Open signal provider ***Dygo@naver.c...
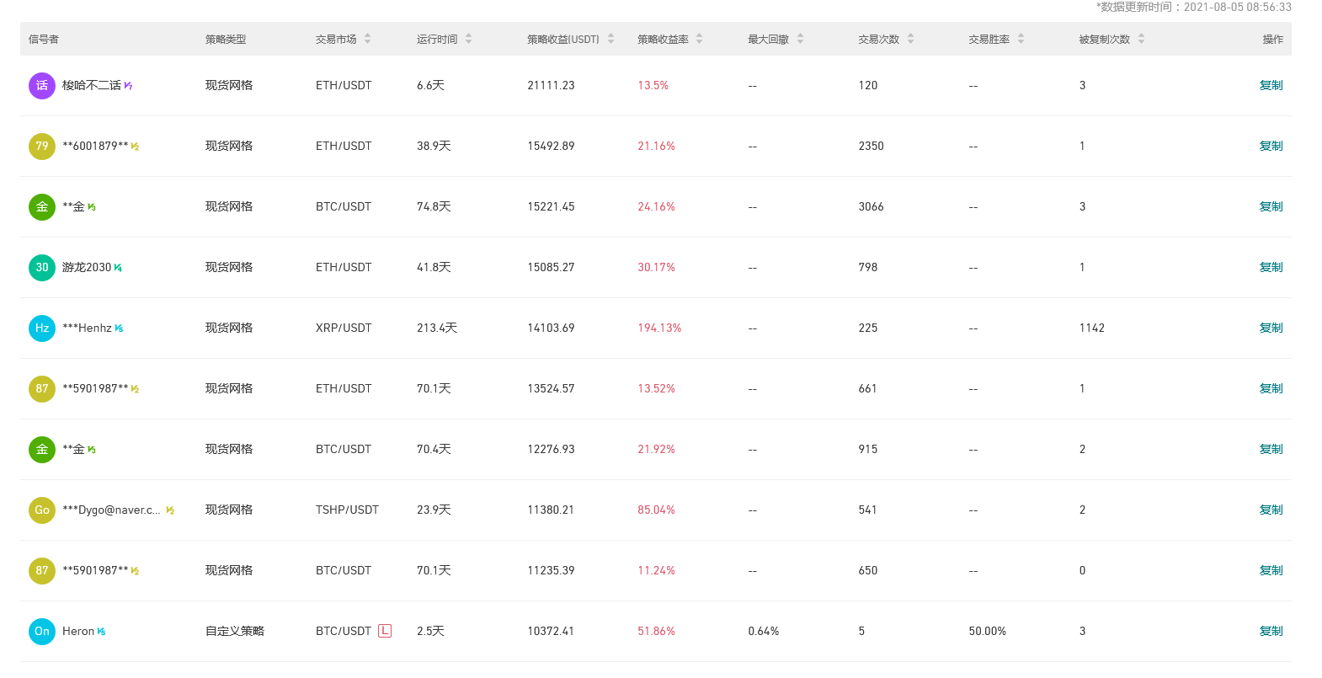This screenshot has height=678, width=1322. click(111, 510)
